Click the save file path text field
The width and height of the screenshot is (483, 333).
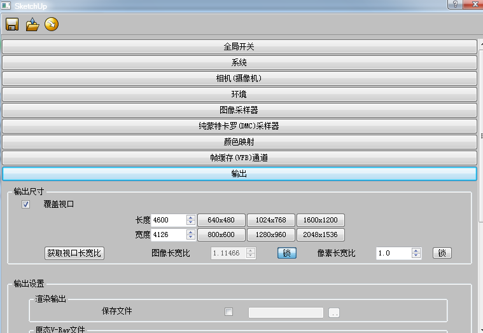coord(286,313)
